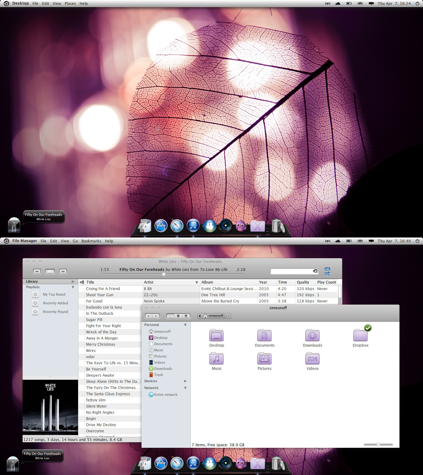Select Music in the Personal sidebar list

[x=156, y=350]
